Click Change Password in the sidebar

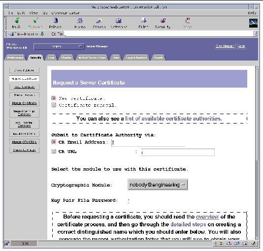point(24,95)
